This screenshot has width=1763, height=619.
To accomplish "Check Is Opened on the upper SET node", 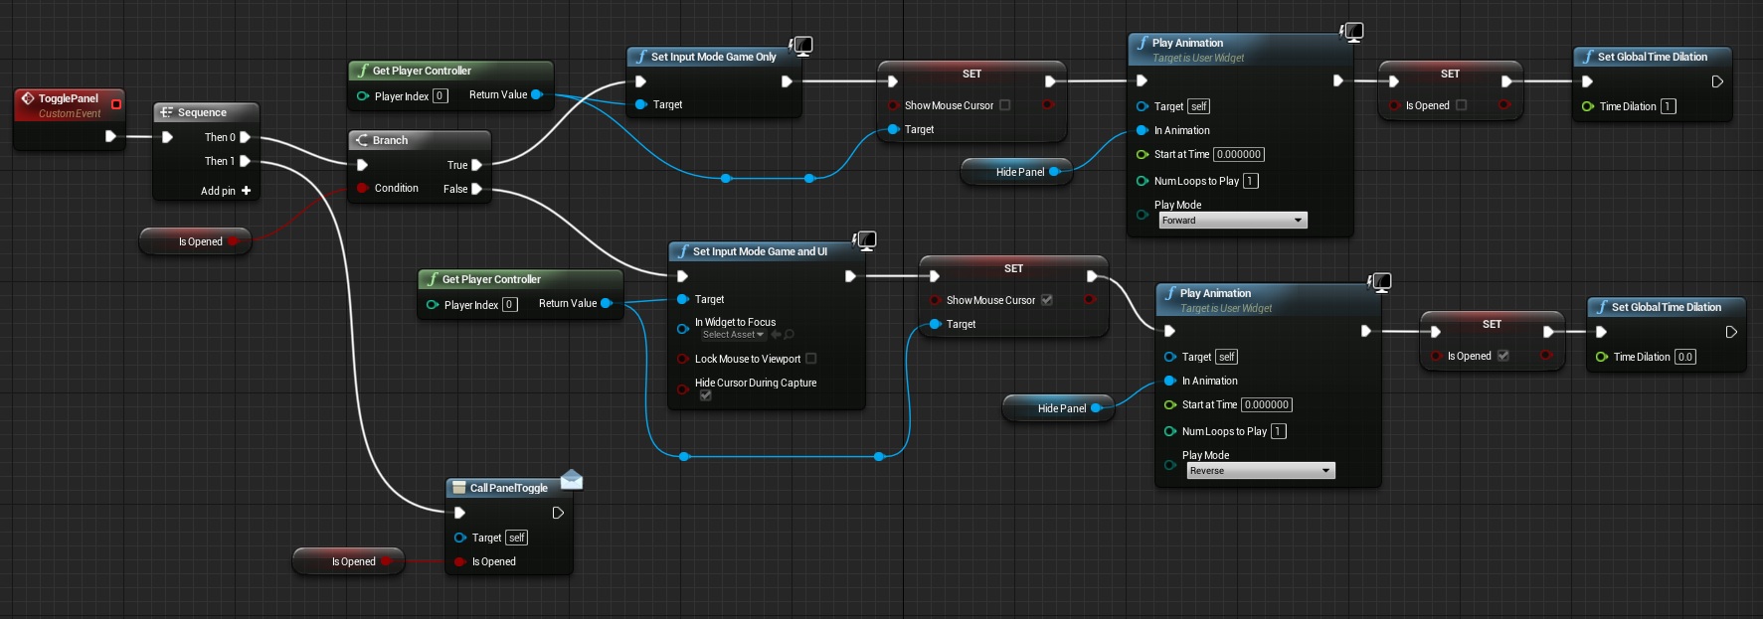I will [x=1461, y=105].
